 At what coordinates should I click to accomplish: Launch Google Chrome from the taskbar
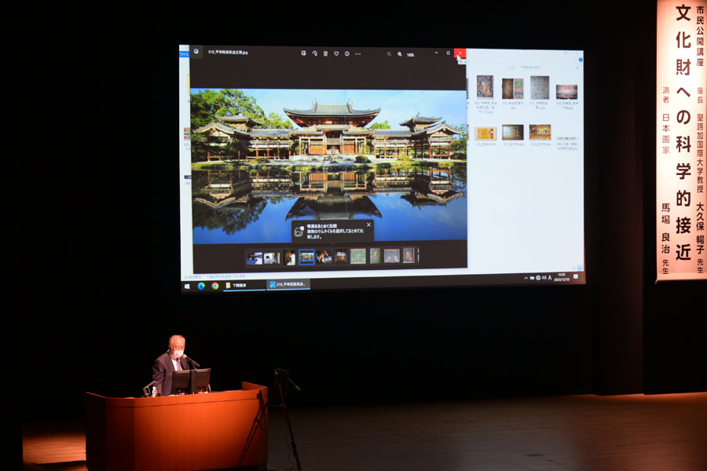(x=215, y=287)
